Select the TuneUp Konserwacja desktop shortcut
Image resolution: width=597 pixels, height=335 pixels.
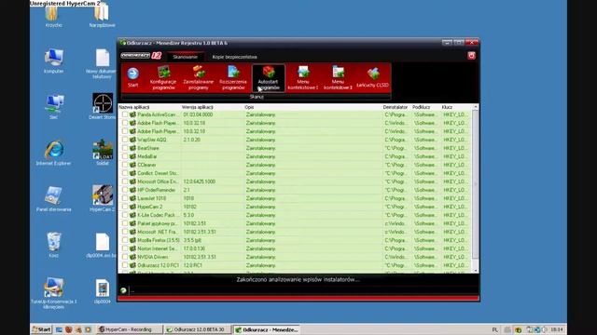coord(54,293)
